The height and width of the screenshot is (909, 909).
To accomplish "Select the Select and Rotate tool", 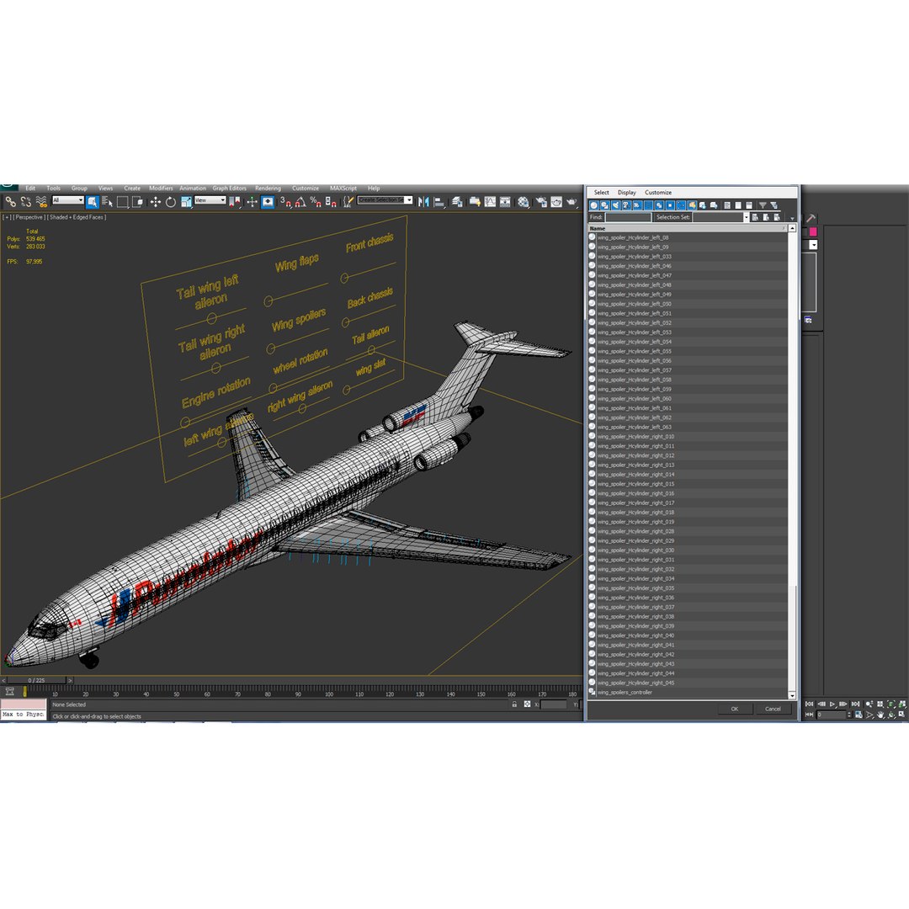I will click(x=170, y=201).
